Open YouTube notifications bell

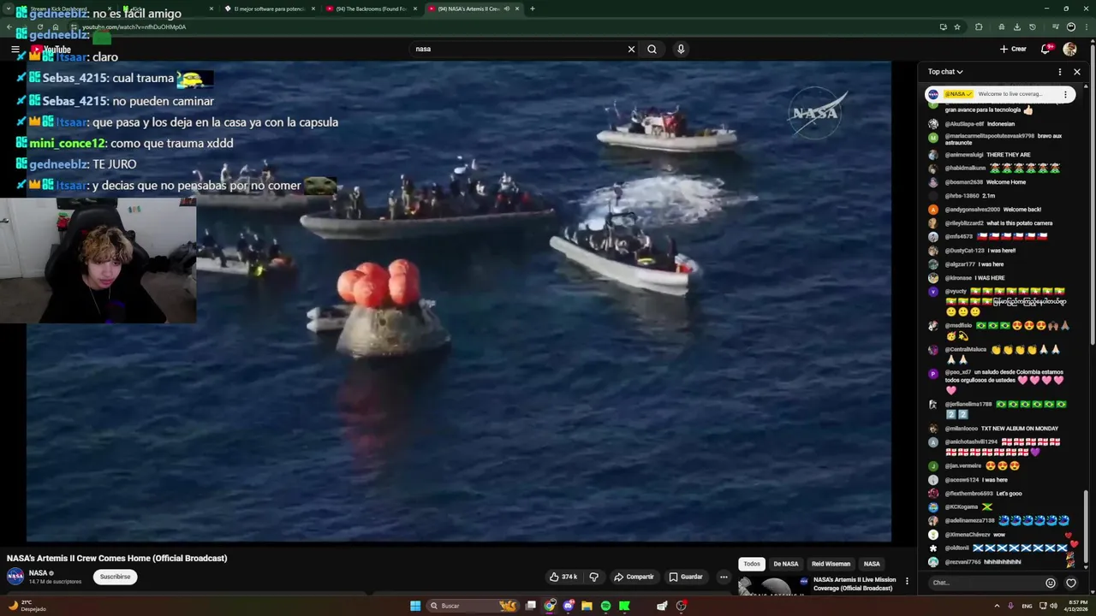[1045, 49]
